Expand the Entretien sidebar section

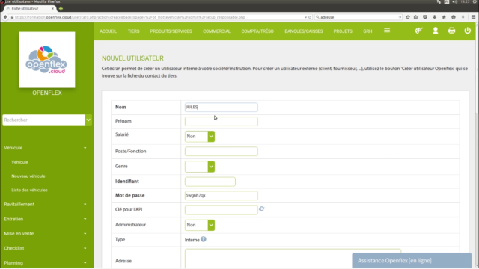[45, 219]
